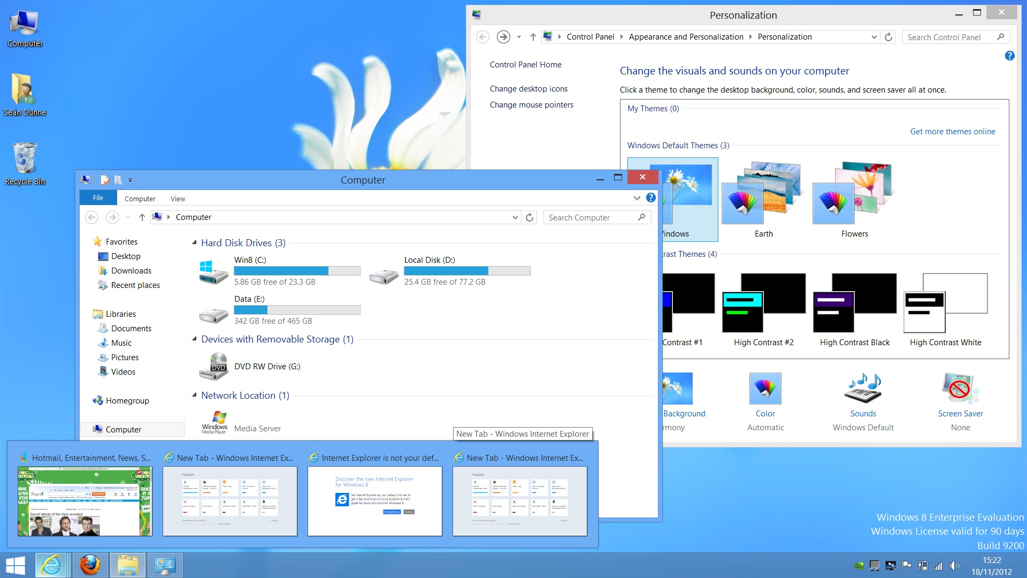Refresh the Personalization window address bar
The image size is (1027, 578).
pyautogui.click(x=888, y=37)
